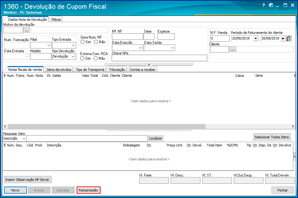Click the scroll left arrow of sales grid
The height and width of the screenshot is (198, 298).
pyautogui.click(x=5, y=126)
